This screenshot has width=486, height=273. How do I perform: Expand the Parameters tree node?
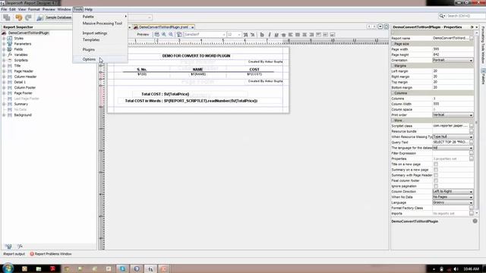click(4, 44)
